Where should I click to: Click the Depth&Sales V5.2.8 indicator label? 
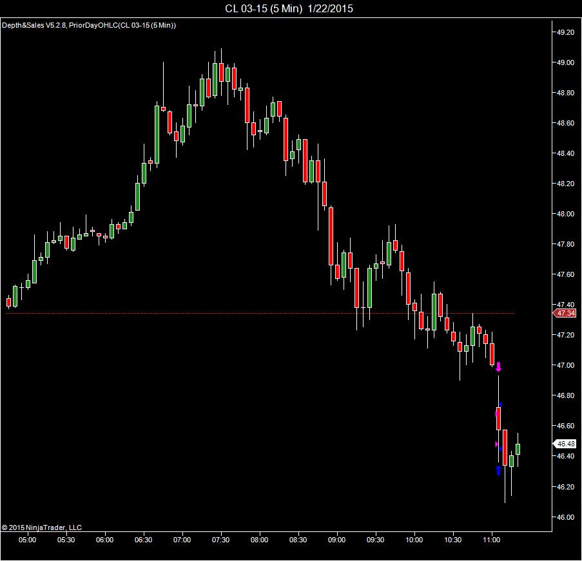click(34, 25)
